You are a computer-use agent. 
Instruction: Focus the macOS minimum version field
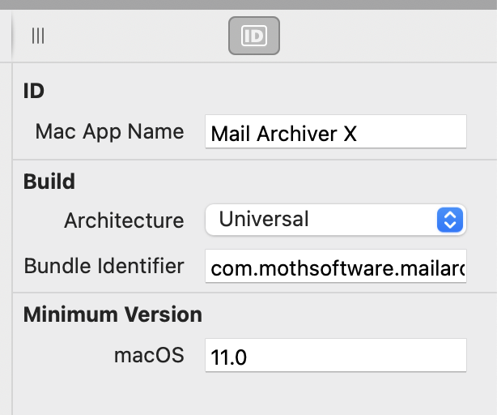[x=336, y=355]
